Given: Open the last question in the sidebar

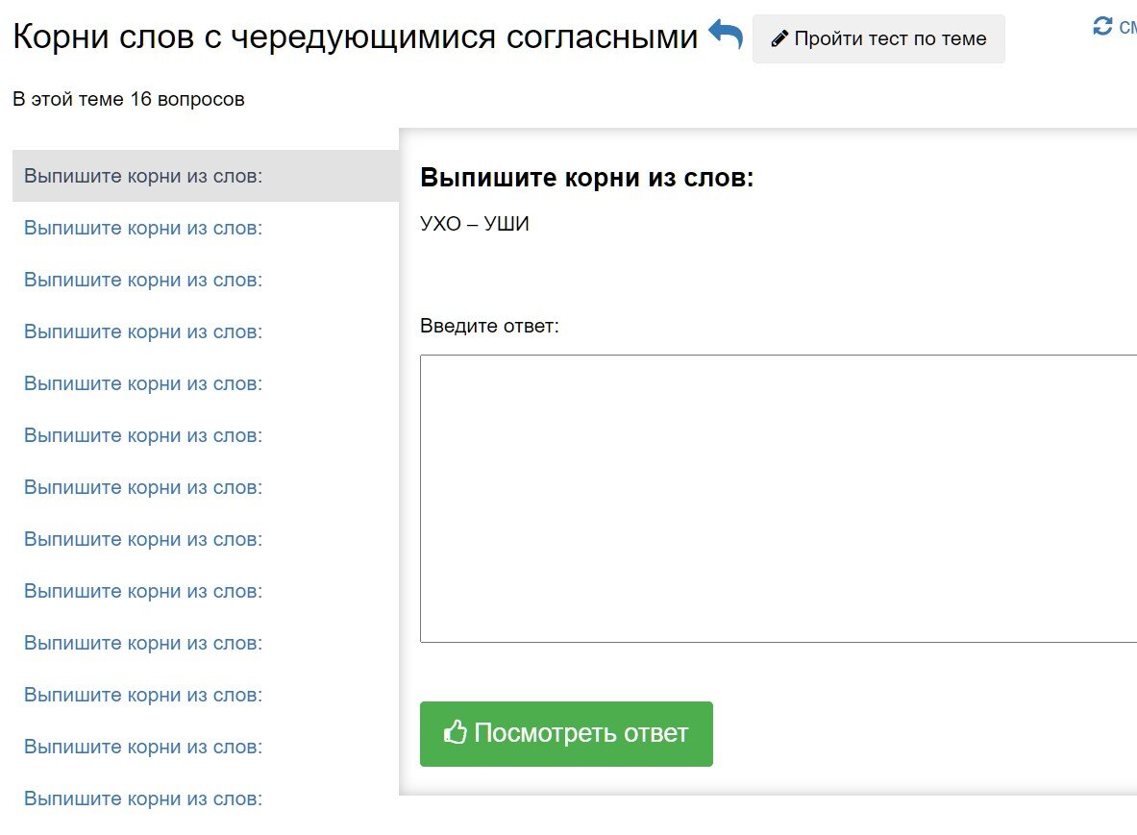Looking at the screenshot, I should coord(141,798).
